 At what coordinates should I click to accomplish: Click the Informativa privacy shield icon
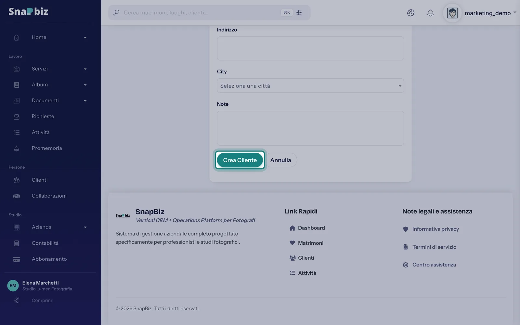tap(406, 229)
